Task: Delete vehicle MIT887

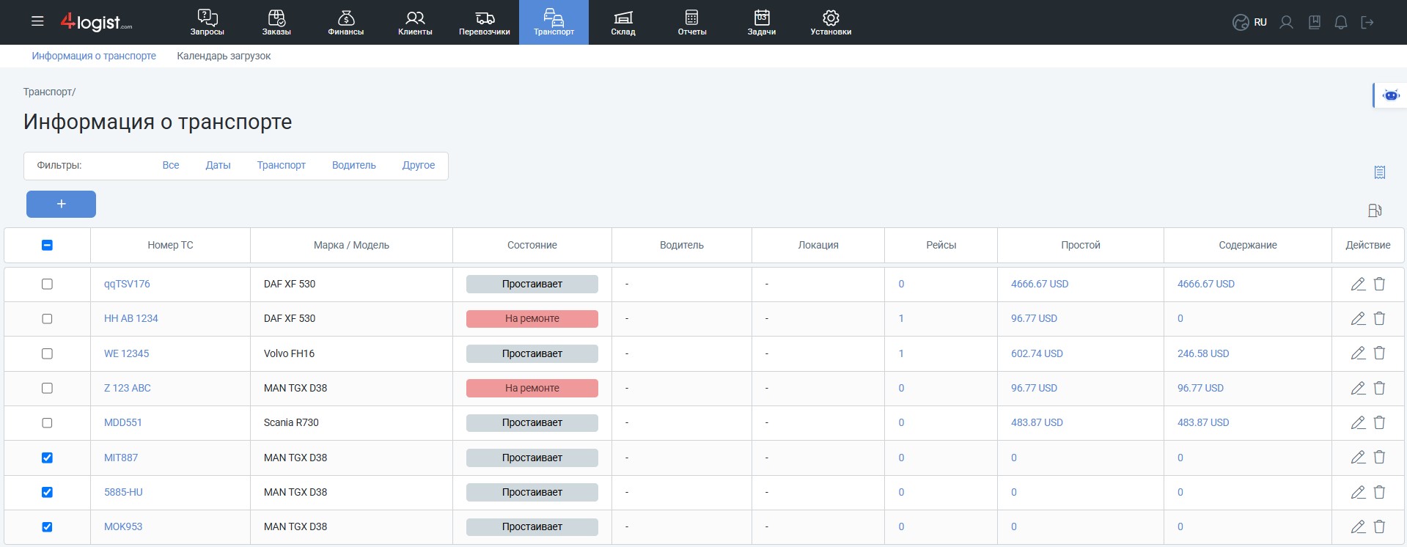Action: pos(1379,458)
